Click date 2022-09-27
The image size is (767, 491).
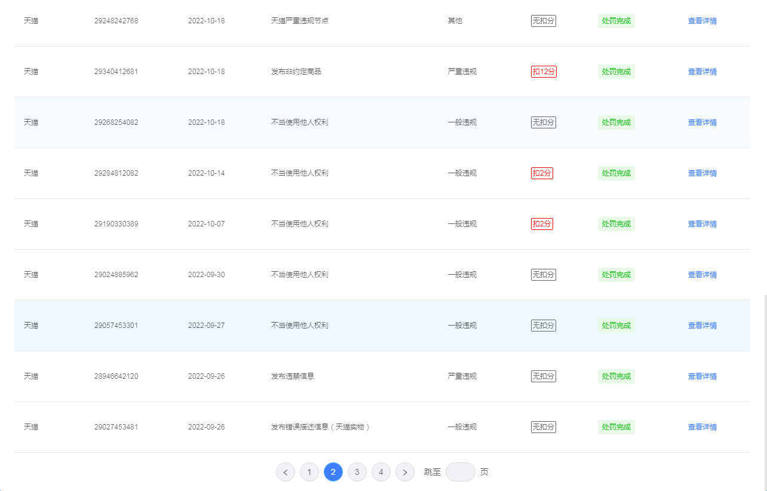(207, 326)
